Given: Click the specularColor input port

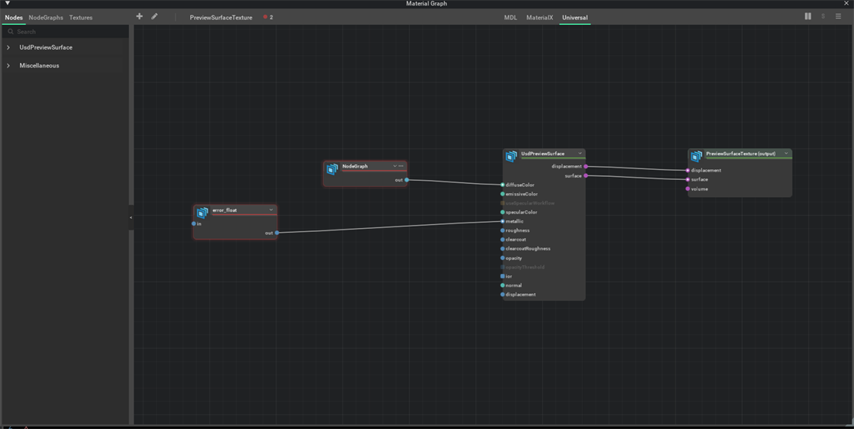Looking at the screenshot, I should click(503, 212).
